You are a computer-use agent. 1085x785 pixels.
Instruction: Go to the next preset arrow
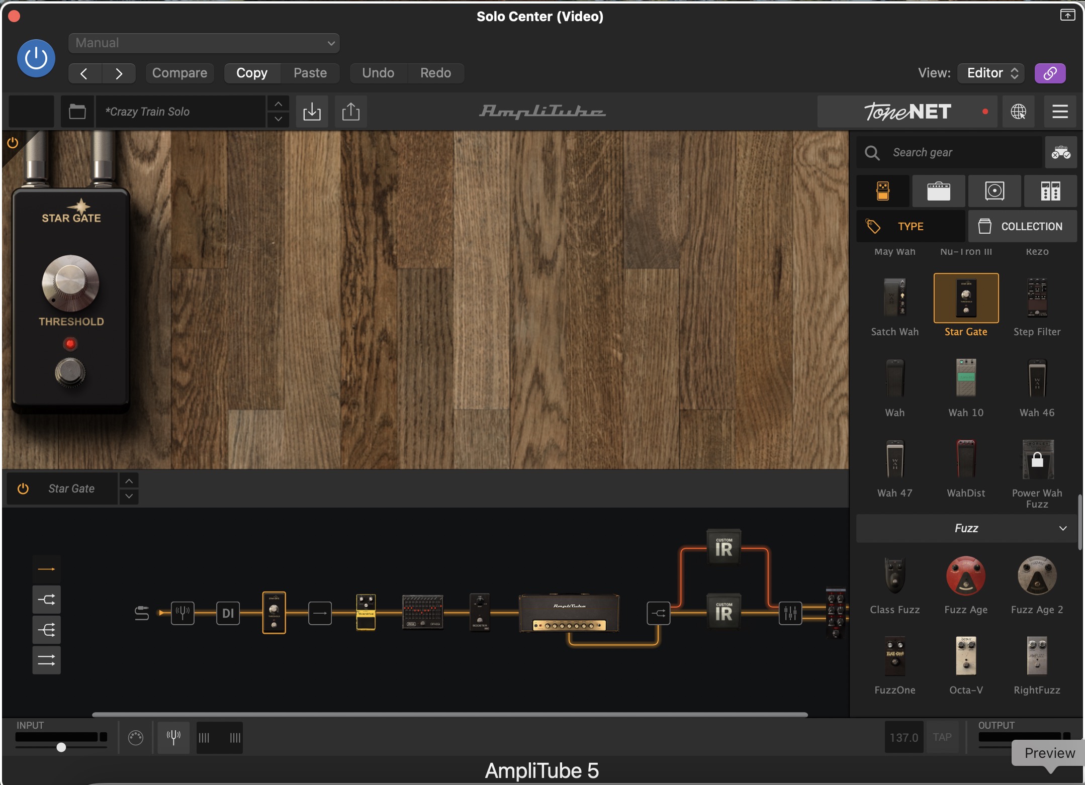(119, 73)
